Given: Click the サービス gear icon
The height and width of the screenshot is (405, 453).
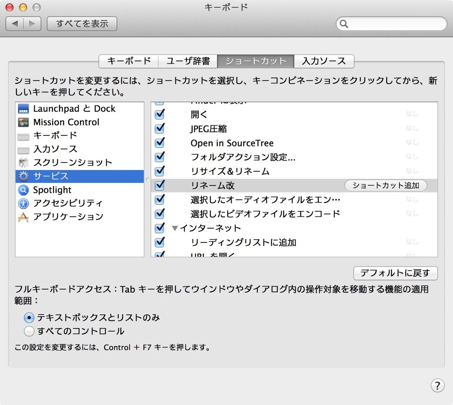Looking at the screenshot, I should coord(23,176).
